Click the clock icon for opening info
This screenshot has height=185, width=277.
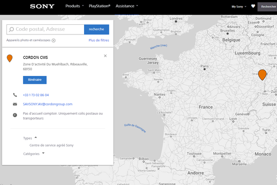15,114
